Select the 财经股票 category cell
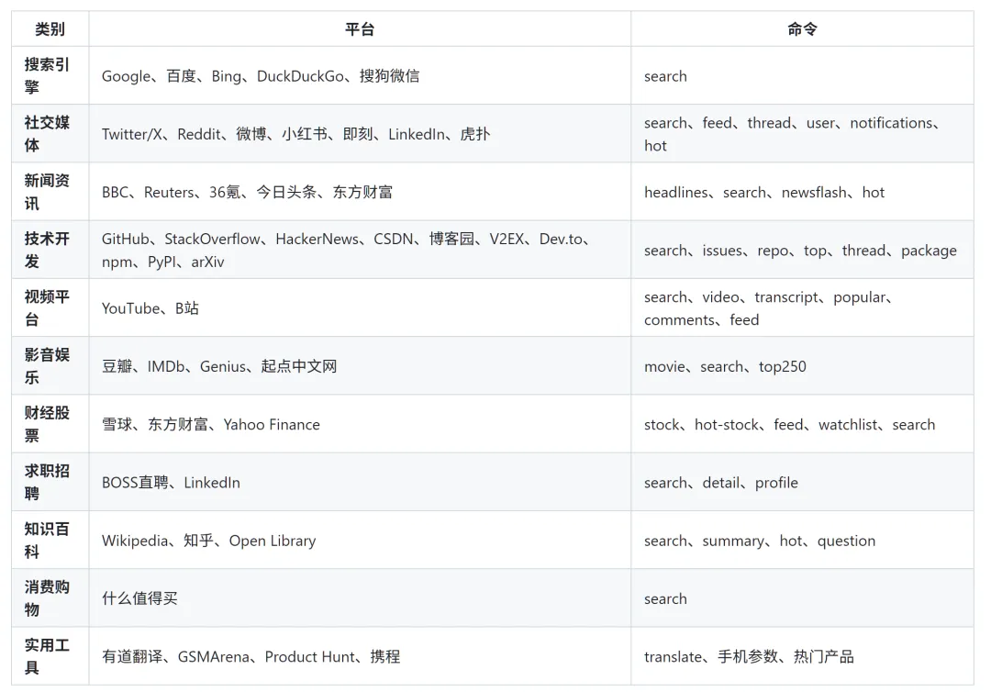Screen dimensions: 991x692 pyautogui.click(x=50, y=425)
